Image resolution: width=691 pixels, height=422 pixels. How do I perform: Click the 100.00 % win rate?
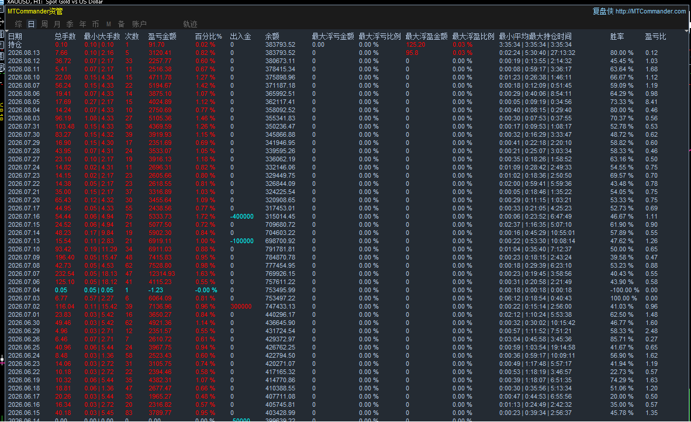pos(623,298)
